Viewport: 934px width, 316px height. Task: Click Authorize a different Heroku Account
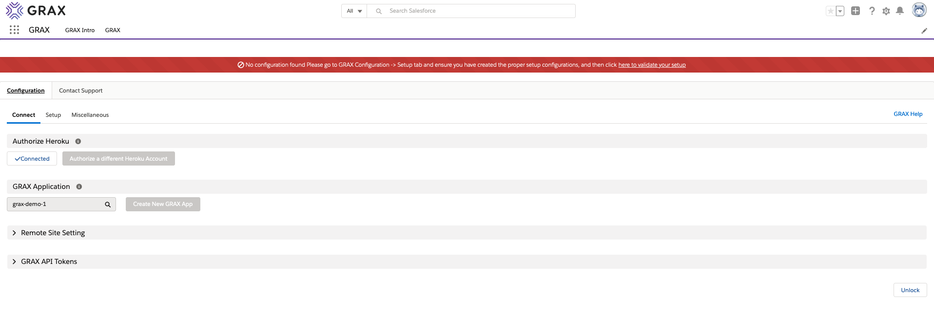(x=118, y=159)
